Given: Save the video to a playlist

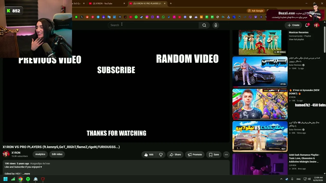Looking at the screenshot, I should pos(214,155).
